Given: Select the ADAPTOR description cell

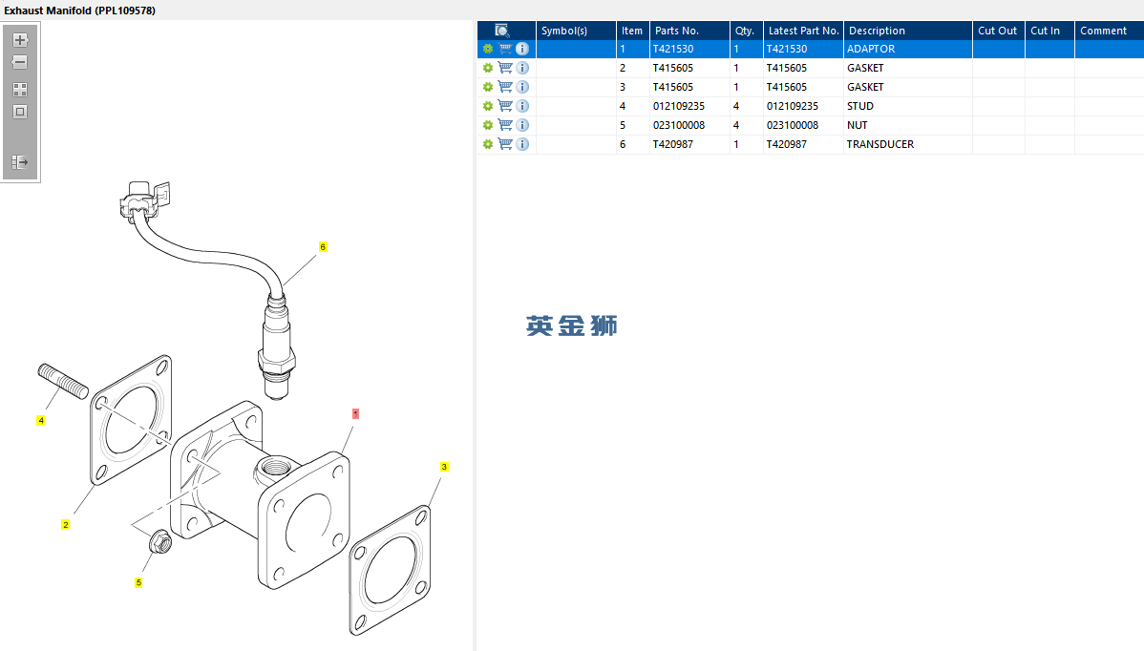Looking at the screenshot, I should pyautogui.click(x=907, y=49).
